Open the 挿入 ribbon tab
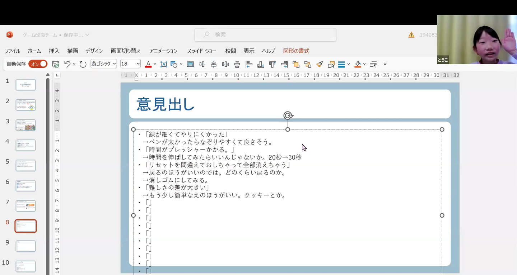517x275 pixels. 54,51
